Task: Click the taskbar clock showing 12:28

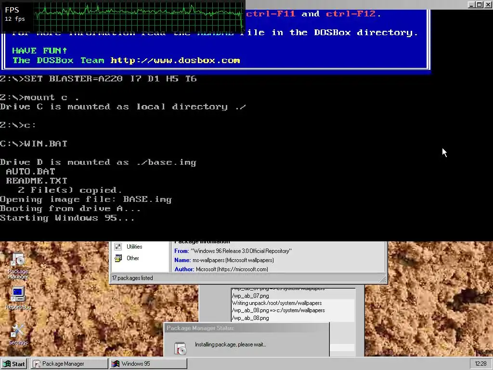Action: pos(480,364)
